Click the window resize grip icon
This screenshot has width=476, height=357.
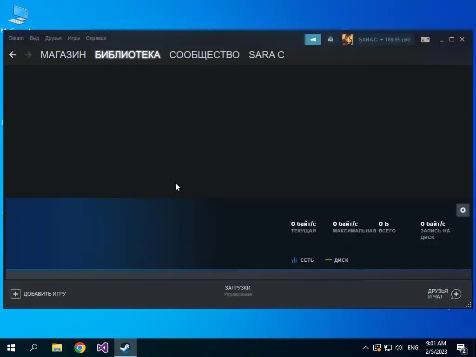469,305
